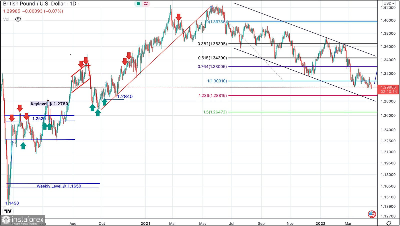400x226 pixels.
Task: Click 1.40000 on the price axis
Action: [388, 20]
